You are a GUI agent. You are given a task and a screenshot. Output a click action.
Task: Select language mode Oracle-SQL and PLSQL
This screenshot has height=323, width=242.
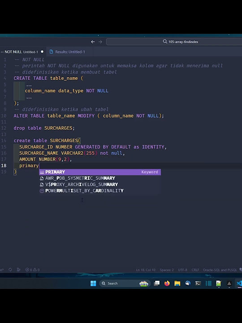[220, 270]
